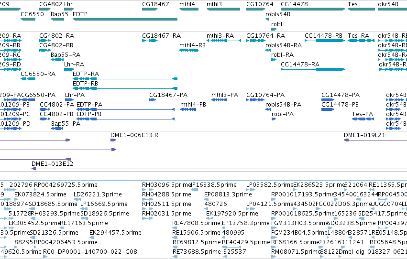This screenshot has width=407, height=259.
Task: Click the robls54B gene label
Action: coord(278,14)
